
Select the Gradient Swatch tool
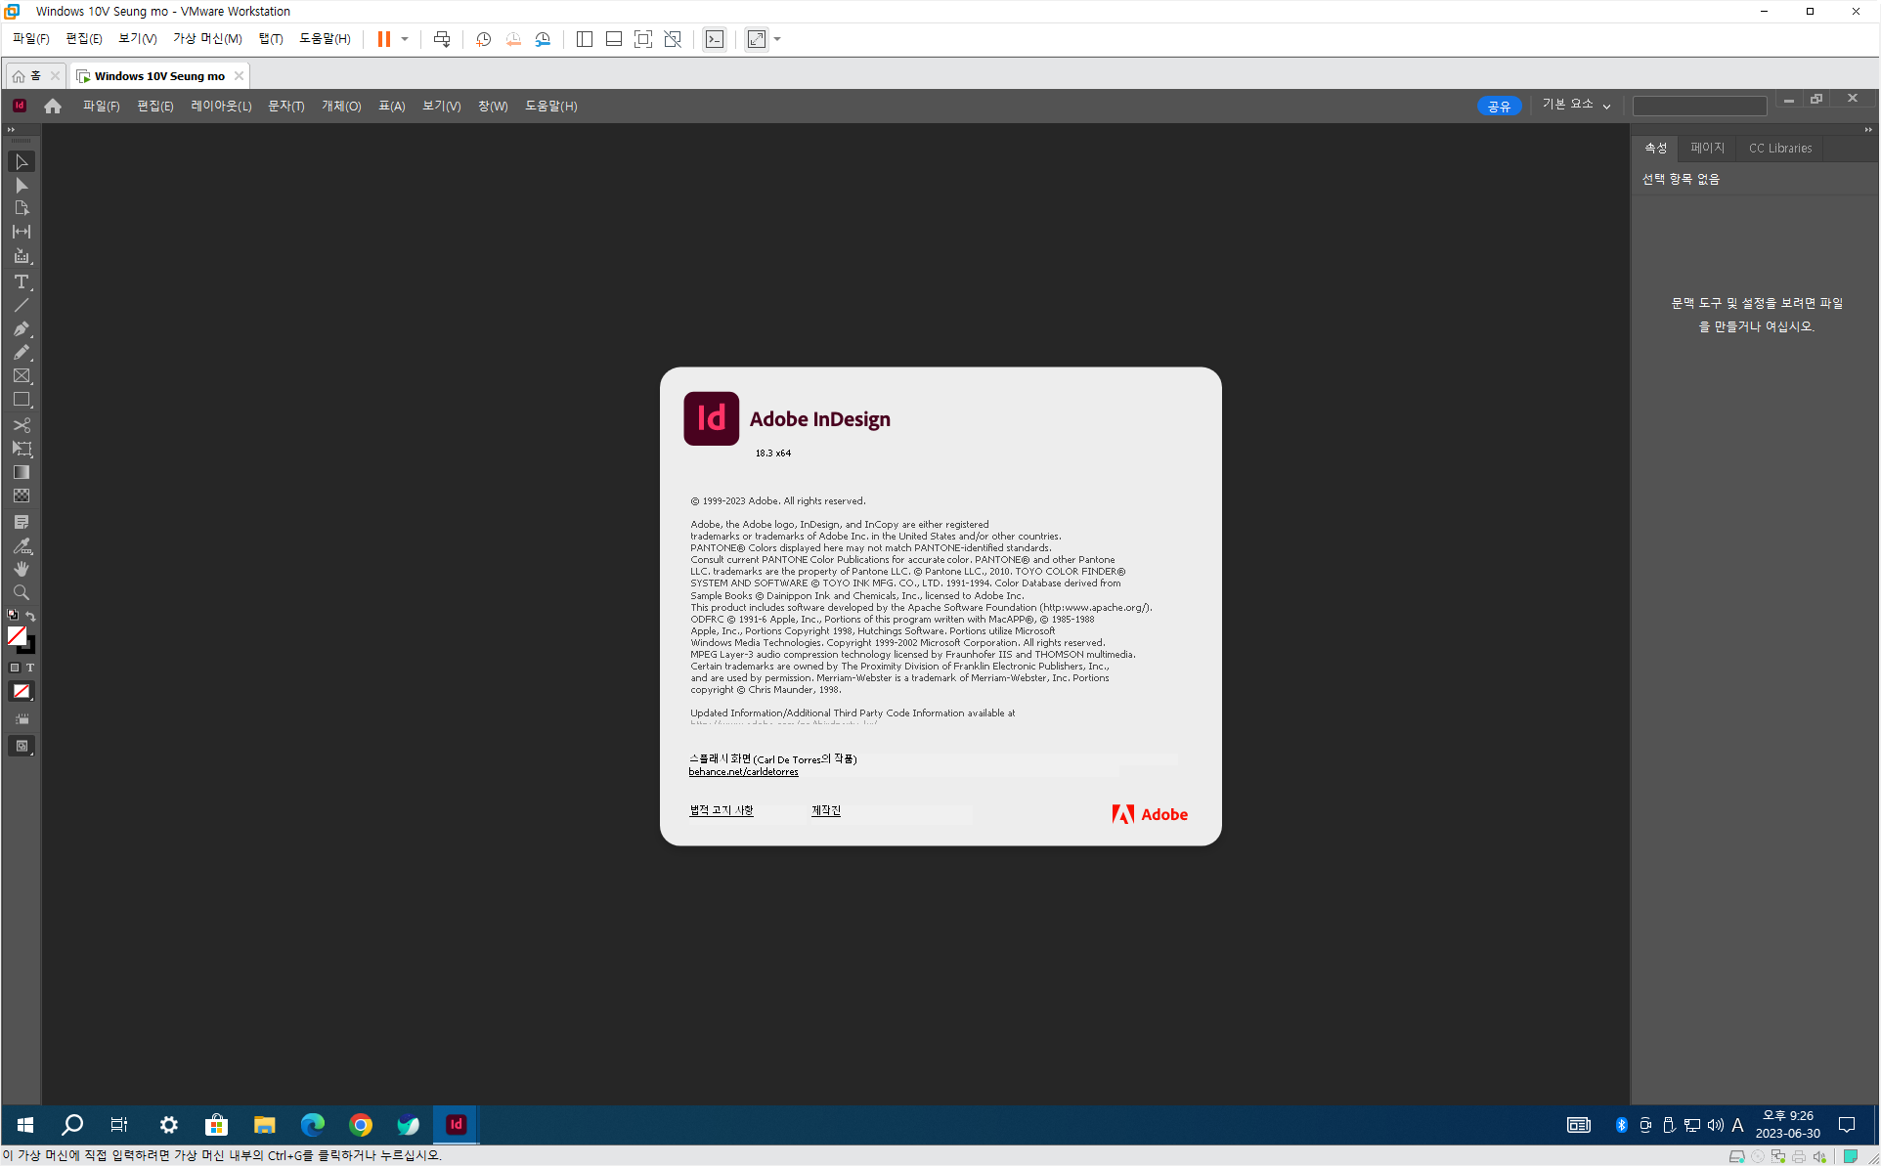[22, 473]
